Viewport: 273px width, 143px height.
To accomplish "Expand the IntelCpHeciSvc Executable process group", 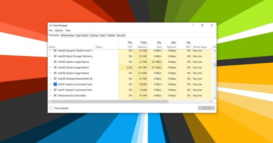I will point(50,96).
